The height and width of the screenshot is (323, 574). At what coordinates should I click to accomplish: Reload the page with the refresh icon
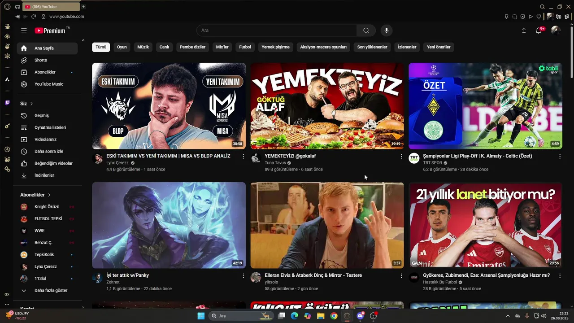pyautogui.click(x=34, y=17)
